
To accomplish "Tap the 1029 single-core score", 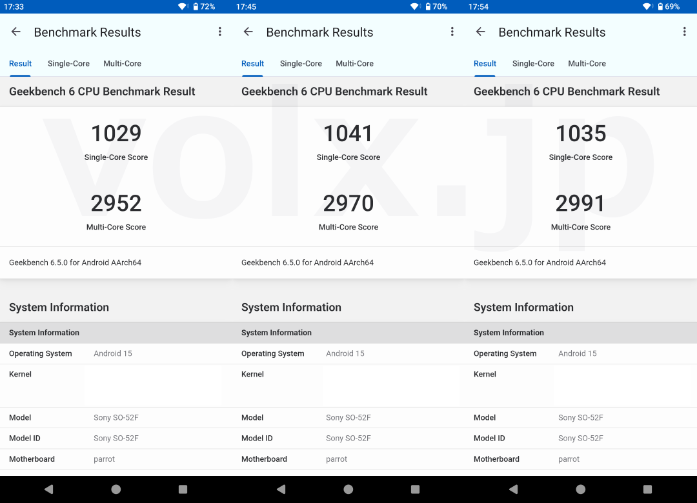I will pos(116,134).
